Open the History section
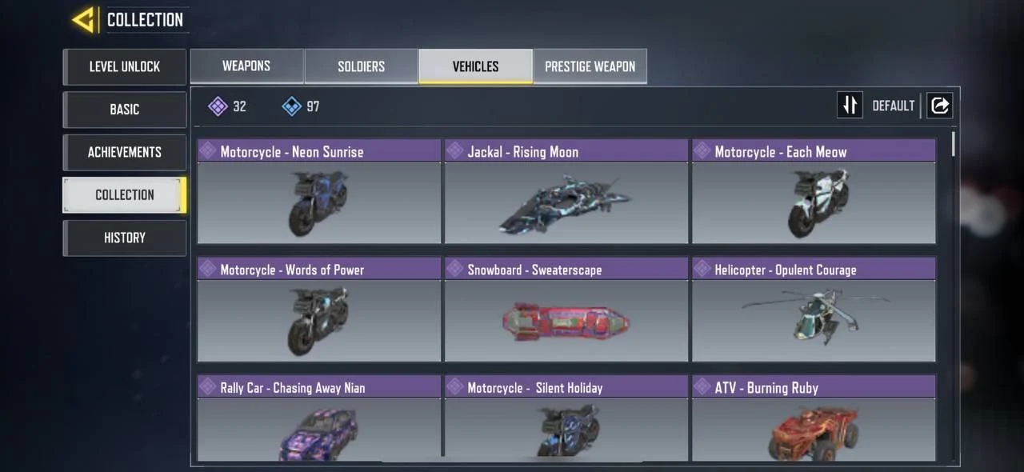This screenshot has height=472, width=1024. [x=125, y=238]
